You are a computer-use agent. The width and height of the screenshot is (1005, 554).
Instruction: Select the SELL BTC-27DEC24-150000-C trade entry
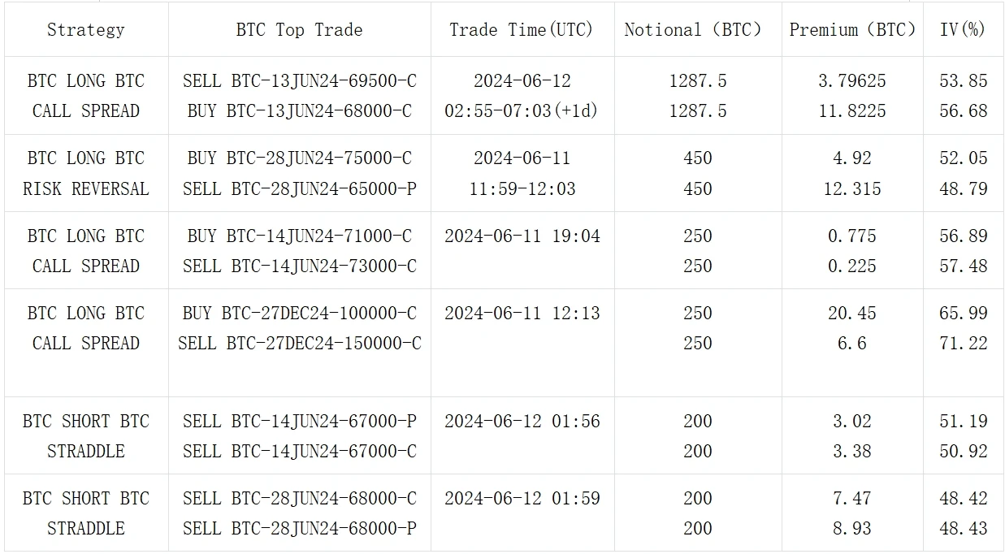299,344
